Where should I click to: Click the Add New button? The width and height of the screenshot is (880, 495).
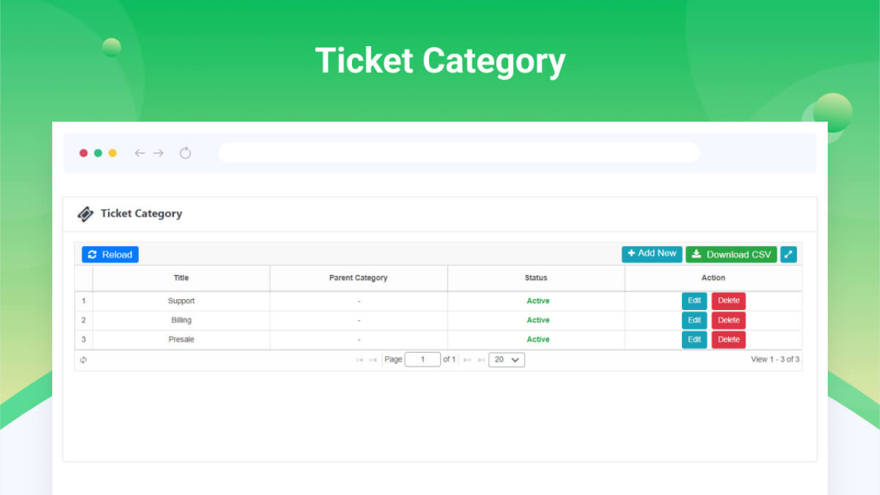pyautogui.click(x=652, y=254)
